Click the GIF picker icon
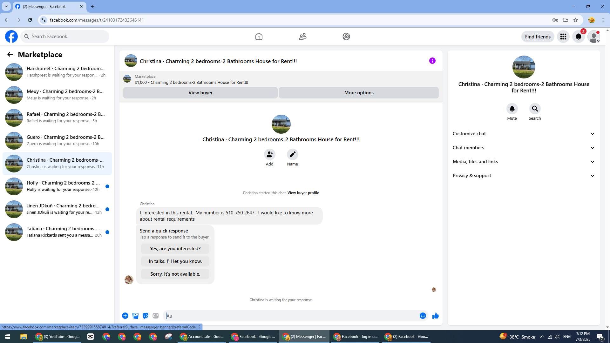This screenshot has height=343, width=610. (155, 316)
